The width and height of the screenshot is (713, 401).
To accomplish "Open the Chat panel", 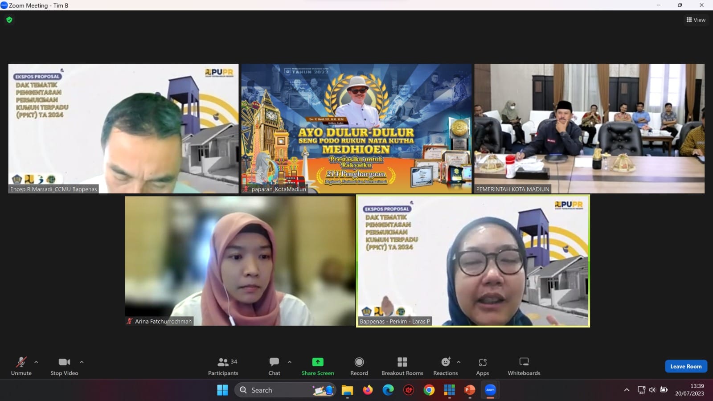I will (x=274, y=366).
